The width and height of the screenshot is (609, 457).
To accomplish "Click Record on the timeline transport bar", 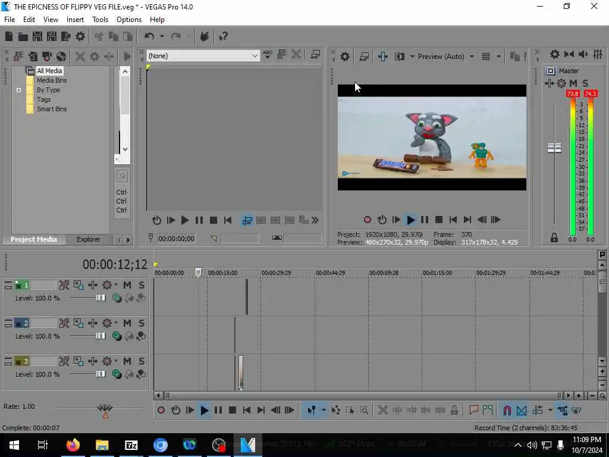I will 161,411.
